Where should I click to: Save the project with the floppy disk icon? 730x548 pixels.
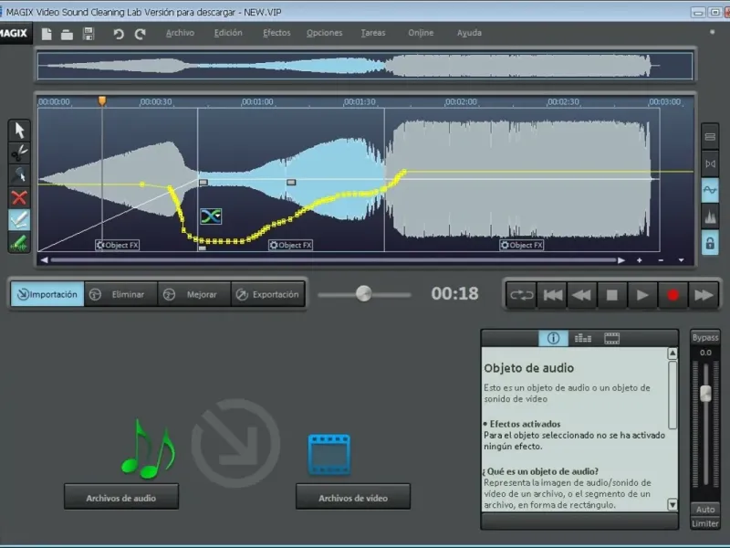pos(89,34)
